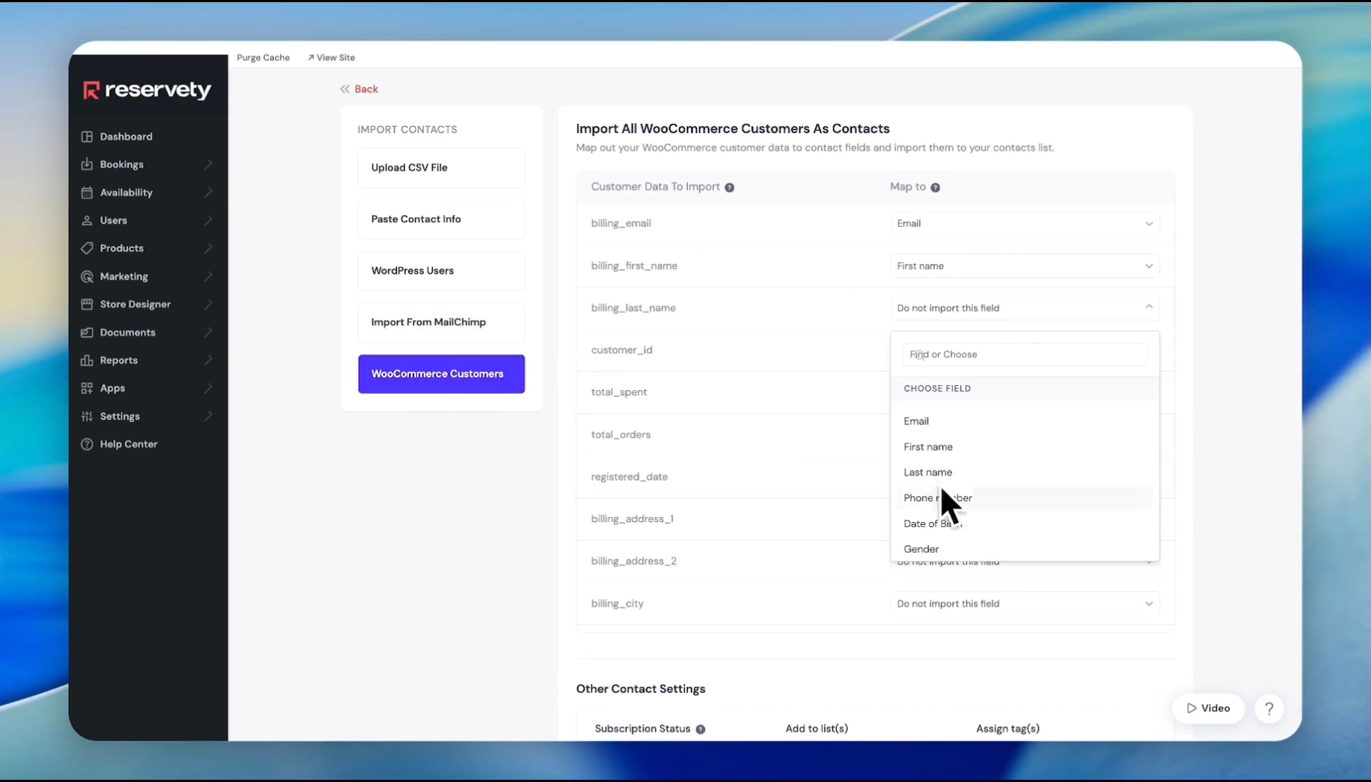
Task: Click Purge Cache in the top bar
Action: tap(263, 58)
